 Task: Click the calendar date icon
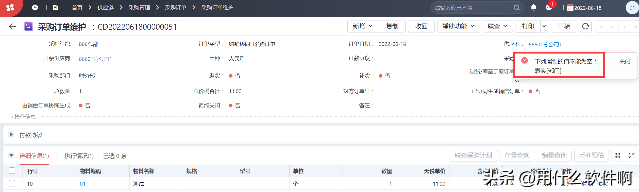570,8
